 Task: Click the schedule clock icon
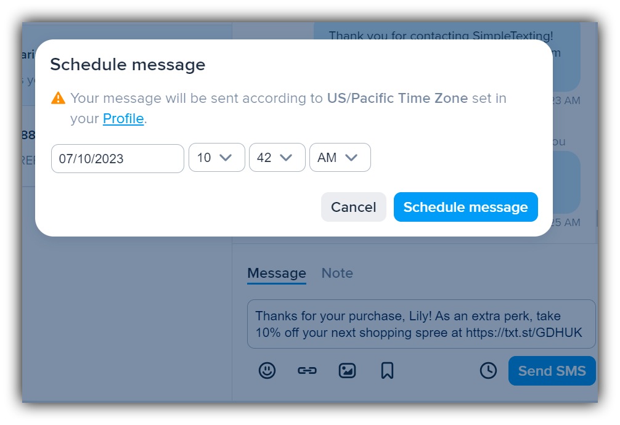pos(487,370)
